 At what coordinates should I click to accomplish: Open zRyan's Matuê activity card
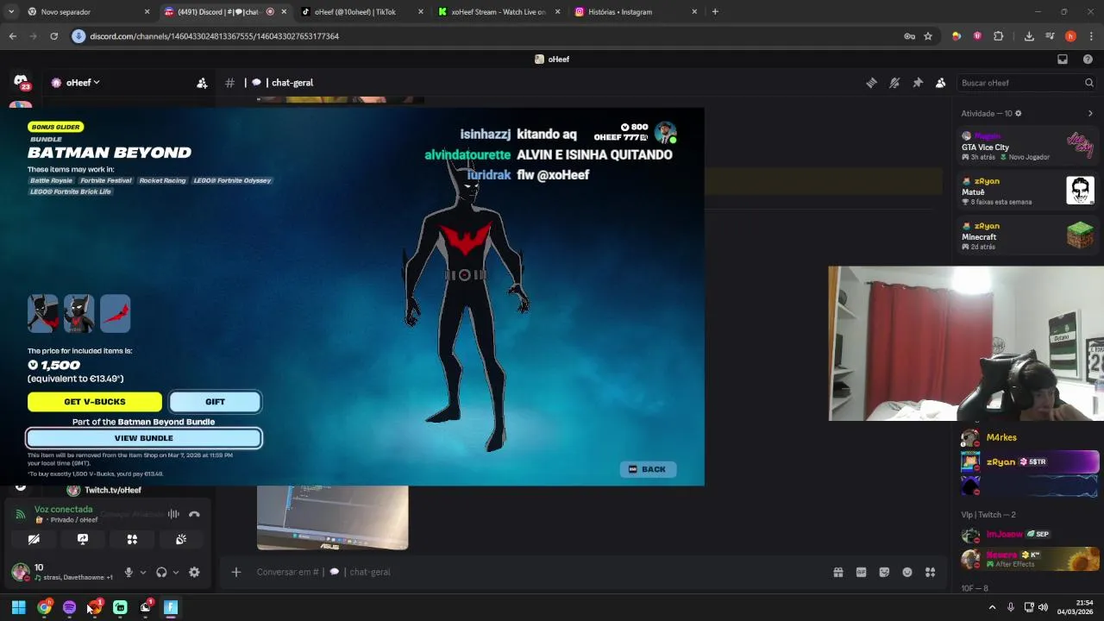[1028, 191]
